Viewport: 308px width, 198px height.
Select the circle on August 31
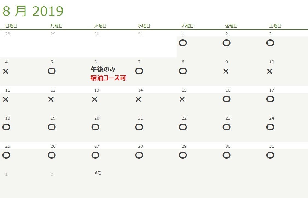pos(270,155)
